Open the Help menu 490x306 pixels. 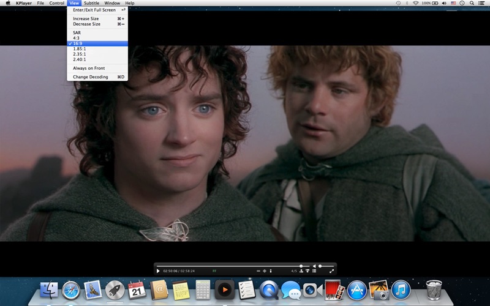(130, 3)
